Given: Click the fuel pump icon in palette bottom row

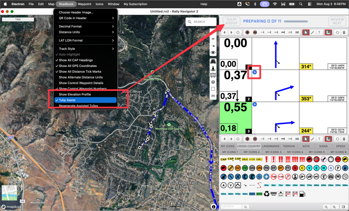Looking at the screenshot, I should pyautogui.click(x=302, y=194).
